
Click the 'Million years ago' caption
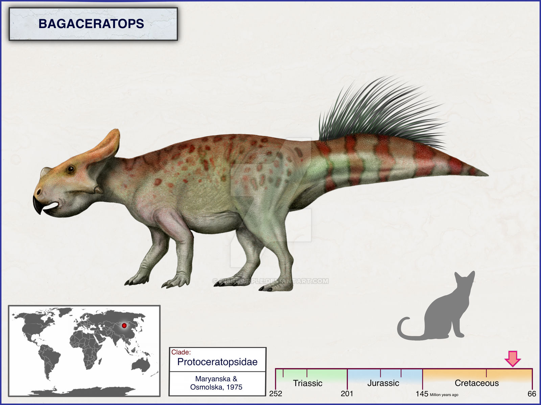coord(444,395)
